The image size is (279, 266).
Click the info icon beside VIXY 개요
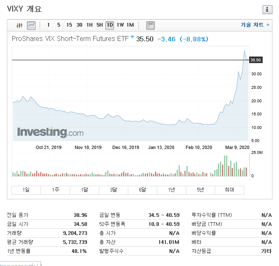(268, 10)
